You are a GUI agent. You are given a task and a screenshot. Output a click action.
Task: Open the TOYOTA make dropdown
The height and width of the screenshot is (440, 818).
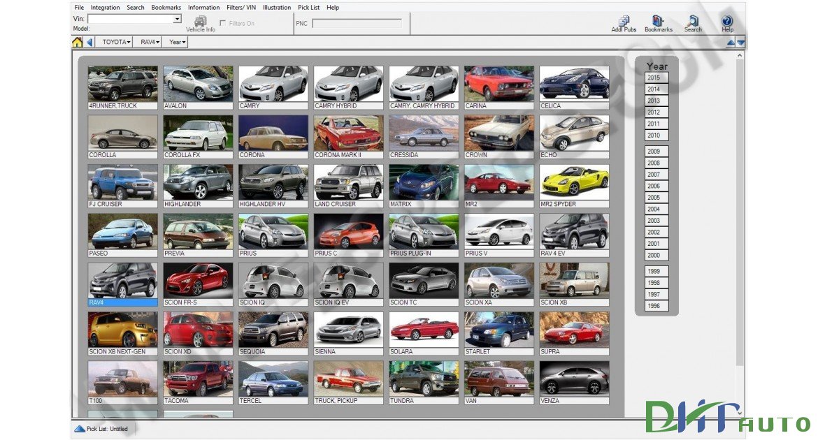(x=116, y=42)
